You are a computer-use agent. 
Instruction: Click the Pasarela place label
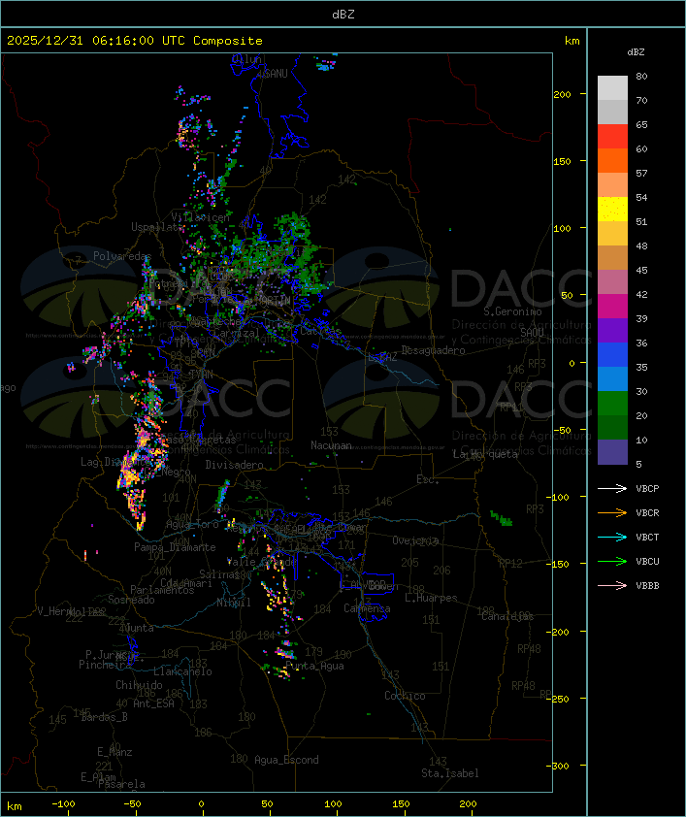click(121, 784)
